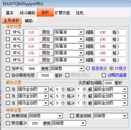The width and height of the screenshot is (131, 130).
Task: Expand the first 超级金创药 dropdown
Action: [x=125, y=89]
